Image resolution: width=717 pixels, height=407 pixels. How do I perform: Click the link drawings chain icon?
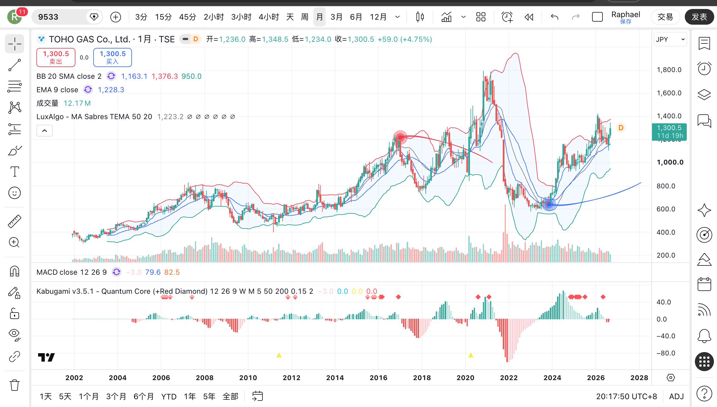15,357
